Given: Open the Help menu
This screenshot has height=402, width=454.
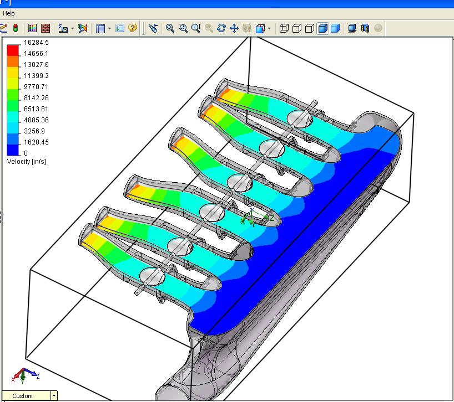Looking at the screenshot, I should [x=9, y=13].
